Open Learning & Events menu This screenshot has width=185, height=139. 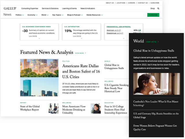coord(69,8)
